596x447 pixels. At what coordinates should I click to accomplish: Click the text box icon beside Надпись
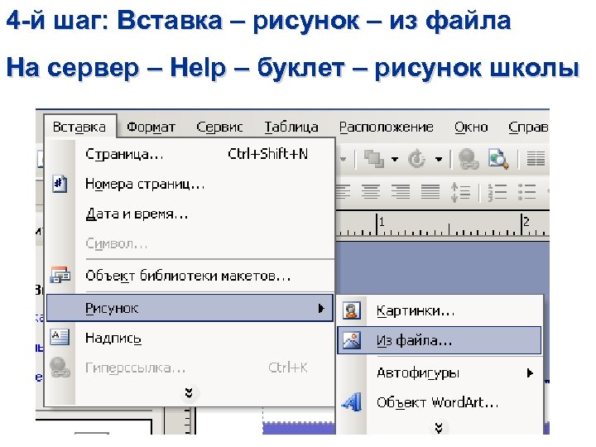60,337
